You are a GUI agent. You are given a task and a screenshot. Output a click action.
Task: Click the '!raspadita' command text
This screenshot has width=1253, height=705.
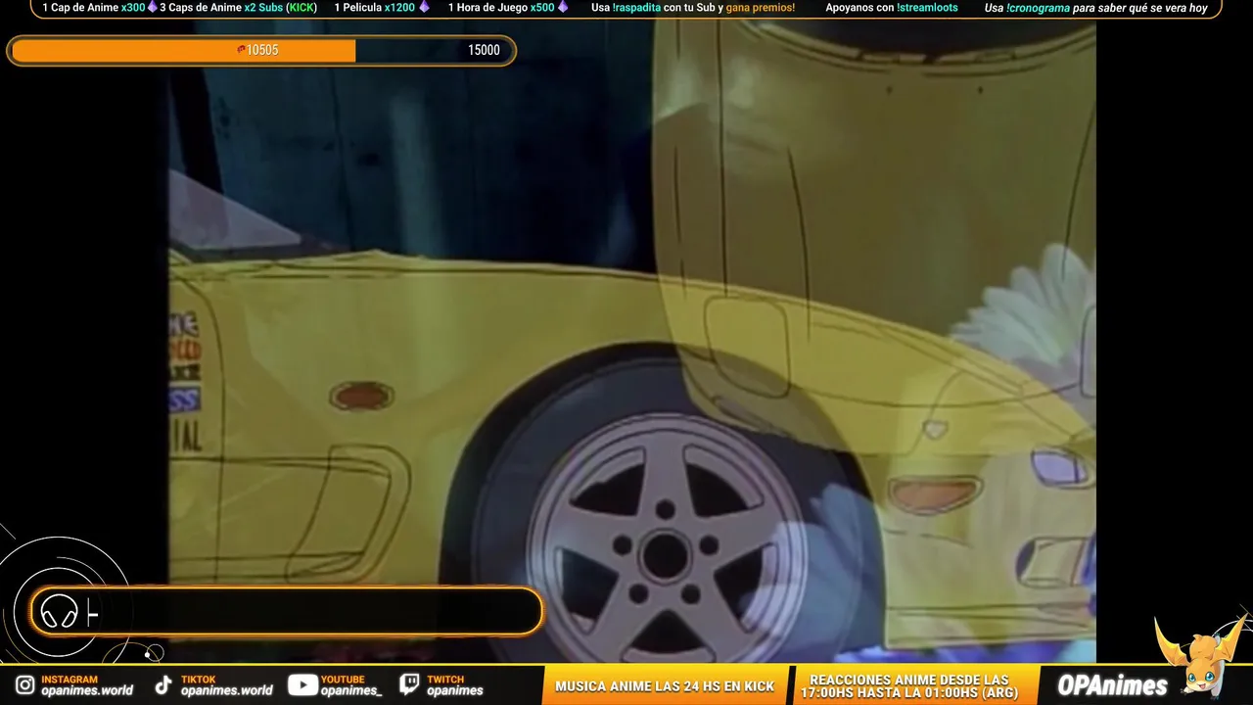tap(636, 8)
